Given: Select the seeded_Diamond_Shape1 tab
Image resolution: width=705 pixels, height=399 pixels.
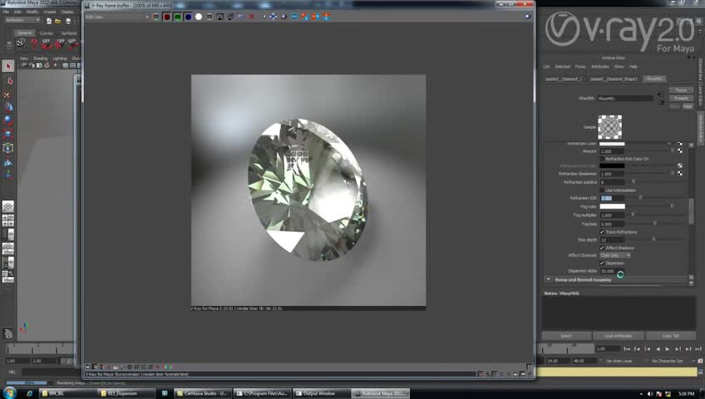Looking at the screenshot, I should (x=614, y=79).
